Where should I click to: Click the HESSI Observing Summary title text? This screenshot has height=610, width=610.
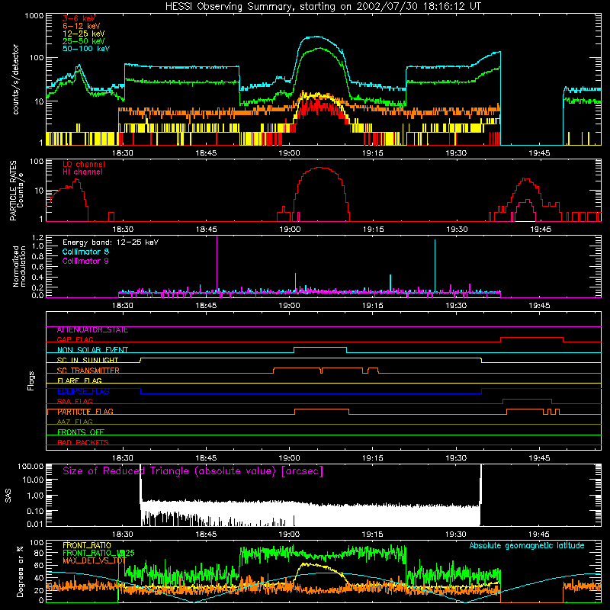[x=323, y=7]
